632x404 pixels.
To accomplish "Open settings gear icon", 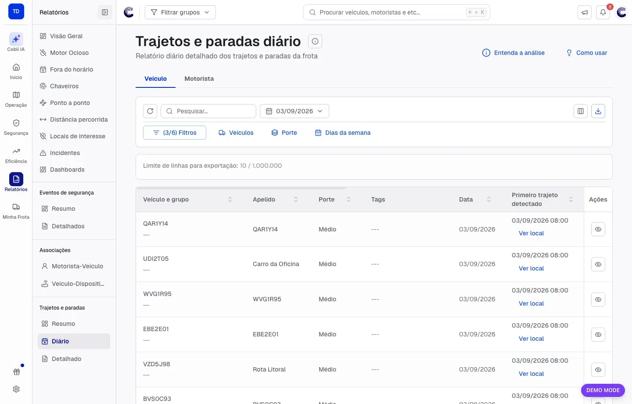I will click(x=16, y=389).
